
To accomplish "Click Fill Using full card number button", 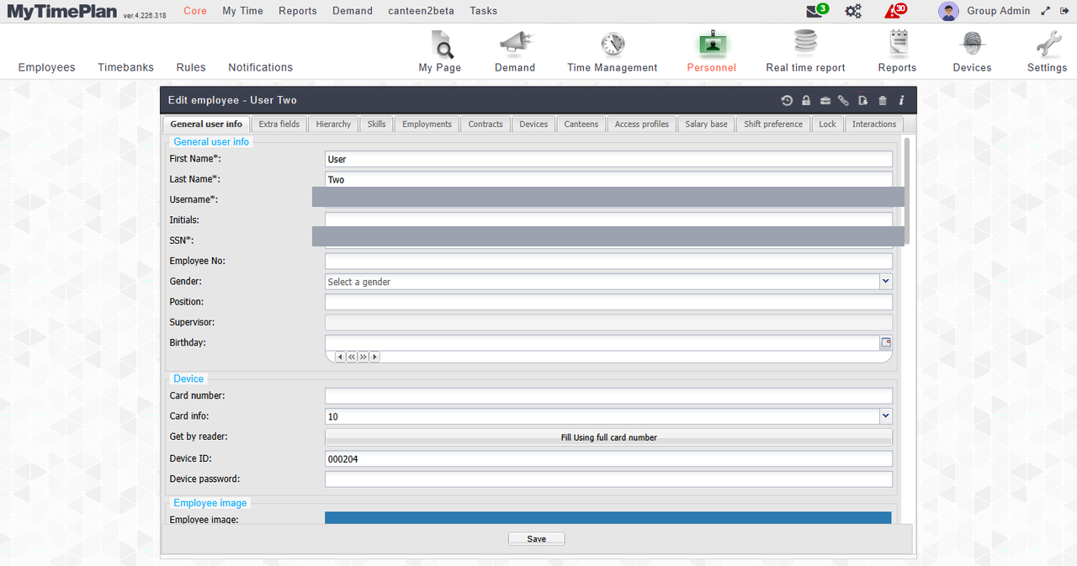I will coord(608,437).
